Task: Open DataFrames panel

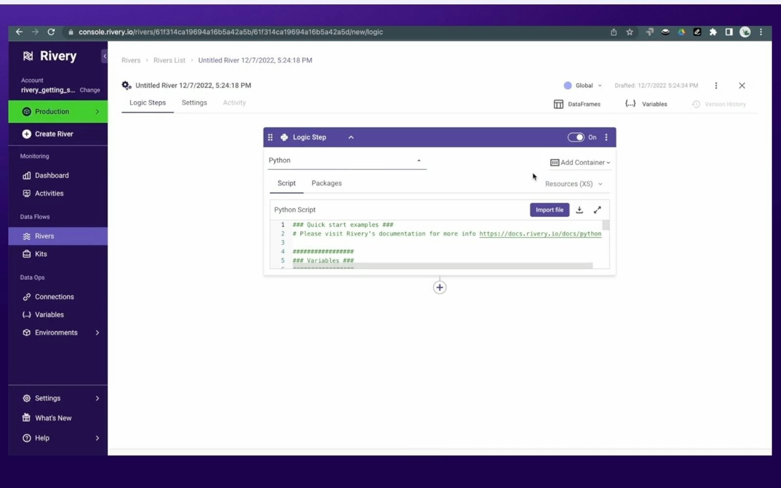Action: coord(577,104)
